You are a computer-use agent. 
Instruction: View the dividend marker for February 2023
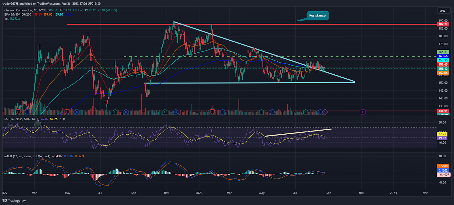222,112
